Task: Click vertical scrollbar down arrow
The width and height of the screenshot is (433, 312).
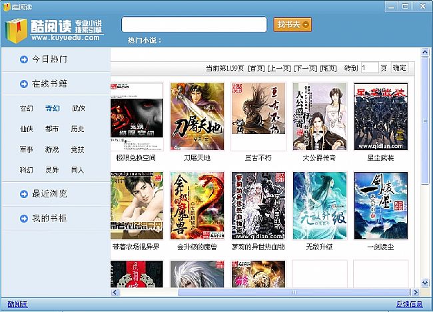Action: [425, 283]
